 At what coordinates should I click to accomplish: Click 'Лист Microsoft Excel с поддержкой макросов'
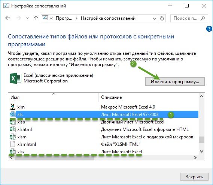(147, 137)
